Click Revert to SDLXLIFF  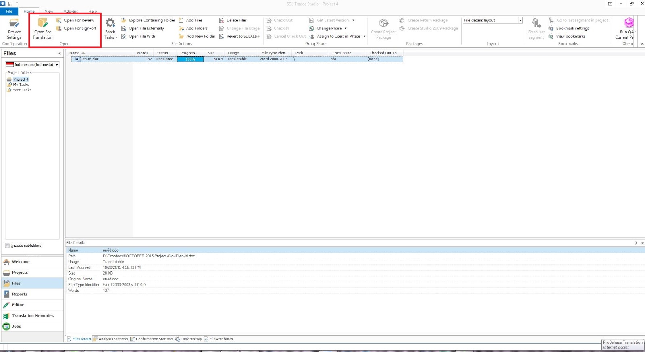click(239, 36)
